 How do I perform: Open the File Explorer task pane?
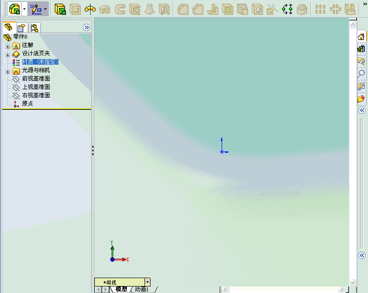(x=361, y=61)
